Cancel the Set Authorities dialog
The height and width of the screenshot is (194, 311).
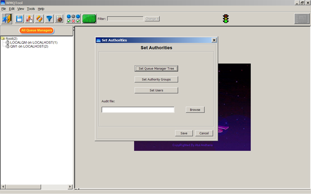point(204,133)
